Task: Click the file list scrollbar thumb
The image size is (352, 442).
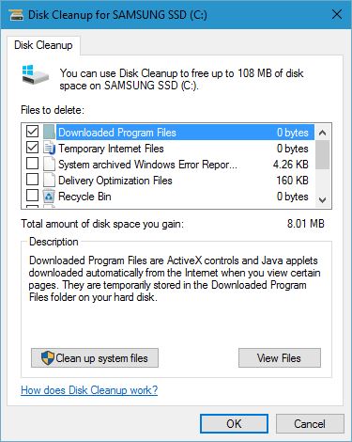Action: pos(322,154)
